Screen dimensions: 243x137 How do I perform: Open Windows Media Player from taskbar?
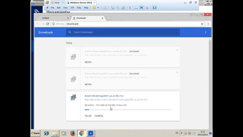click(63, 133)
